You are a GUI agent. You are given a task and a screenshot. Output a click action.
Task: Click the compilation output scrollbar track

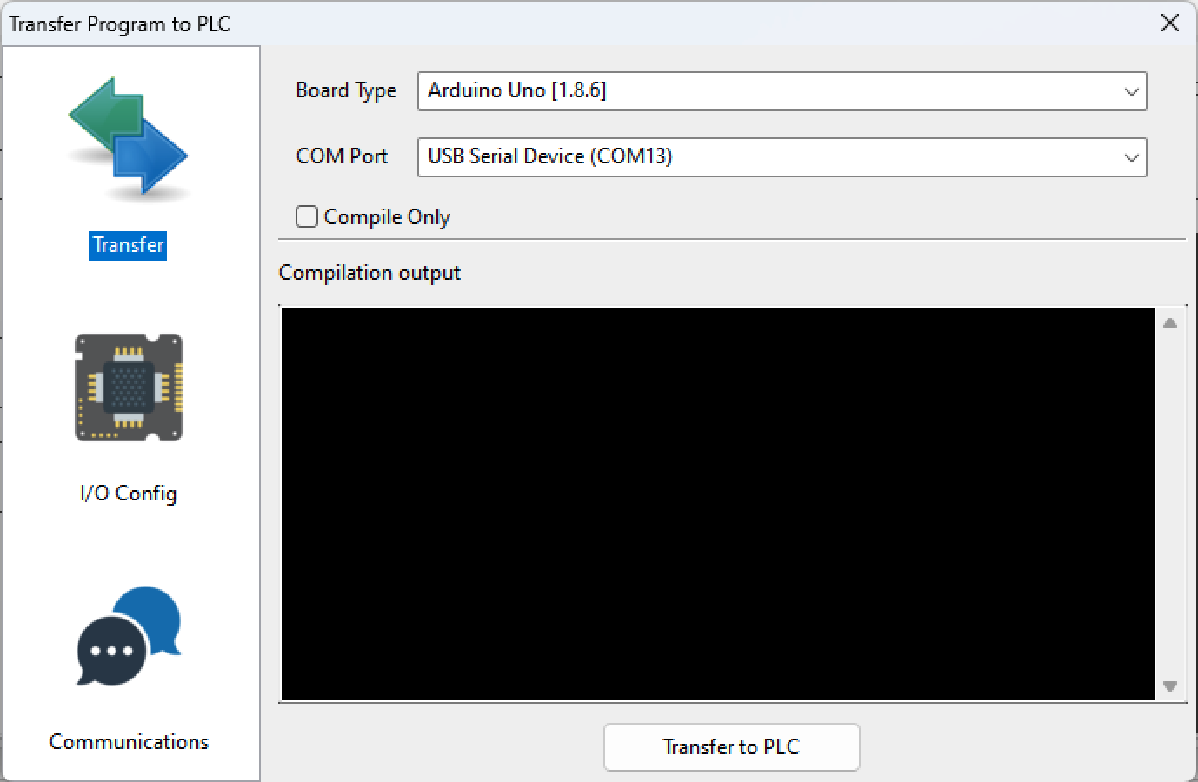pos(1169,504)
